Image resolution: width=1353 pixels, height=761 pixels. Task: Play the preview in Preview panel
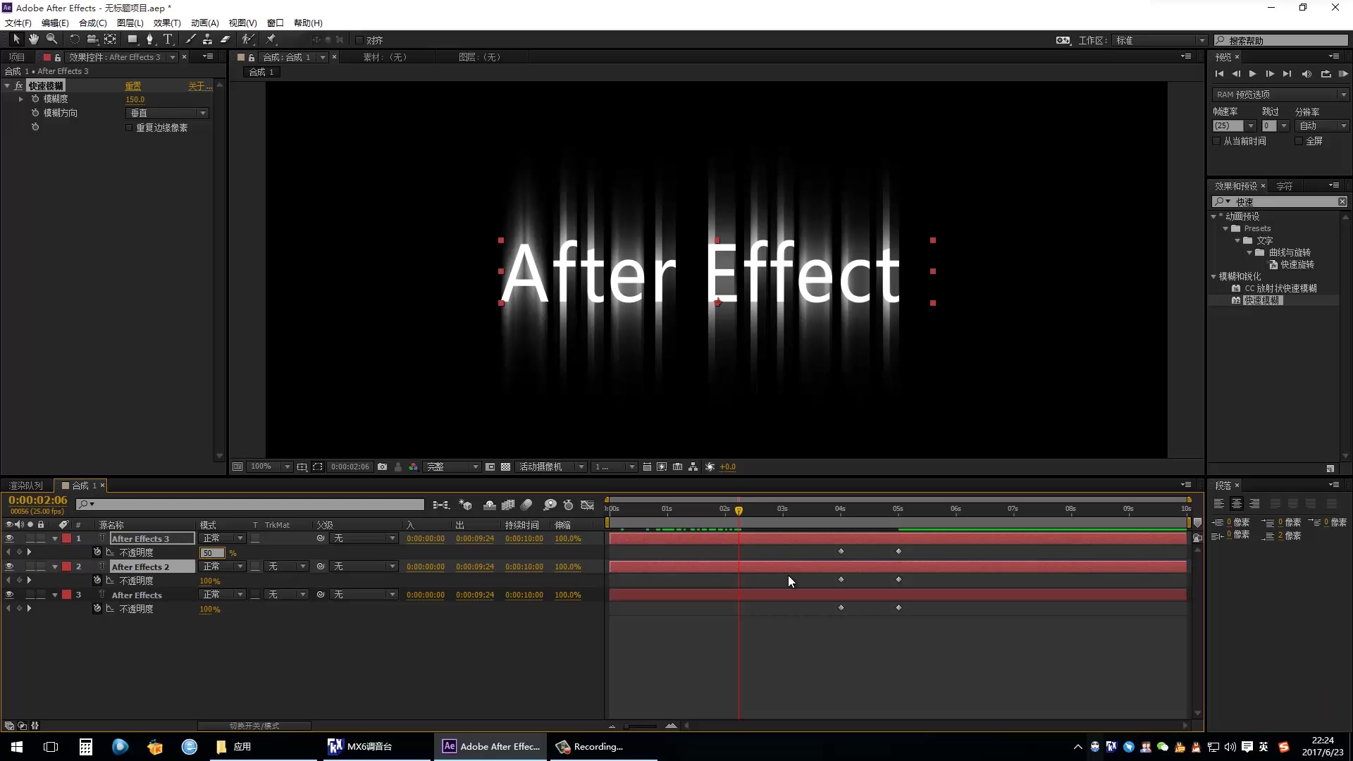coord(1252,74)
